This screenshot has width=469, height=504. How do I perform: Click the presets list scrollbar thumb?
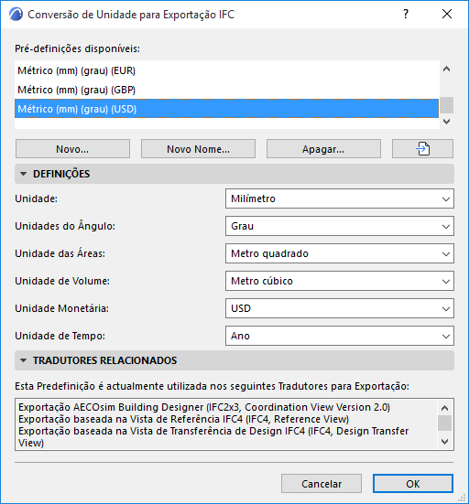pyautogui.click(x=446, y=105)
